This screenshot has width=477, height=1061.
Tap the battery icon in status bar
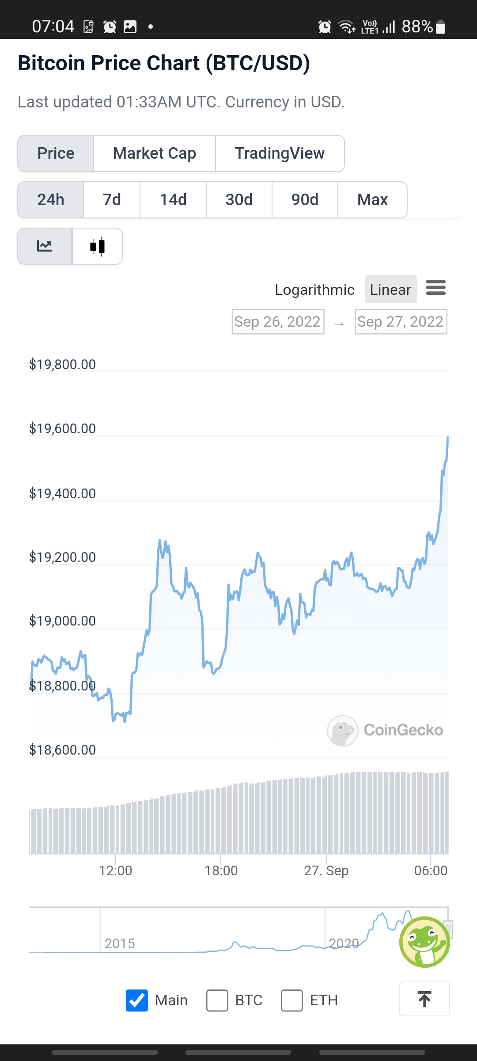(440, 27)
